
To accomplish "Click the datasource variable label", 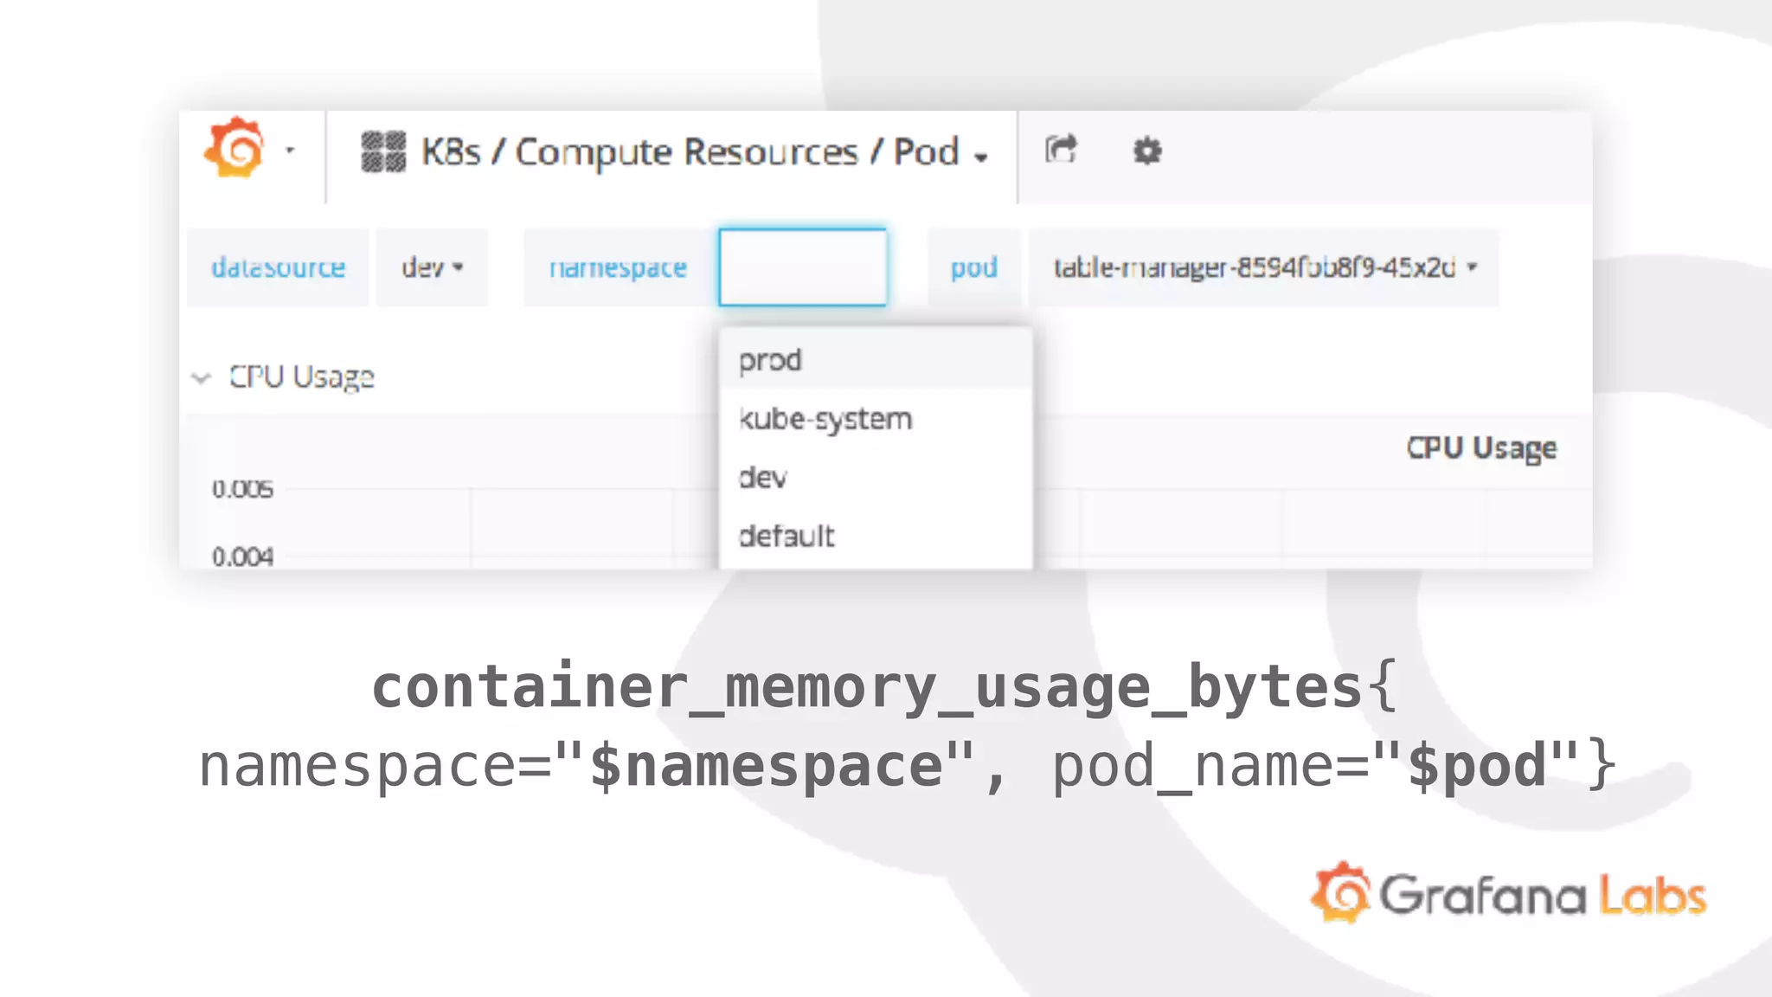I will 278,267.
